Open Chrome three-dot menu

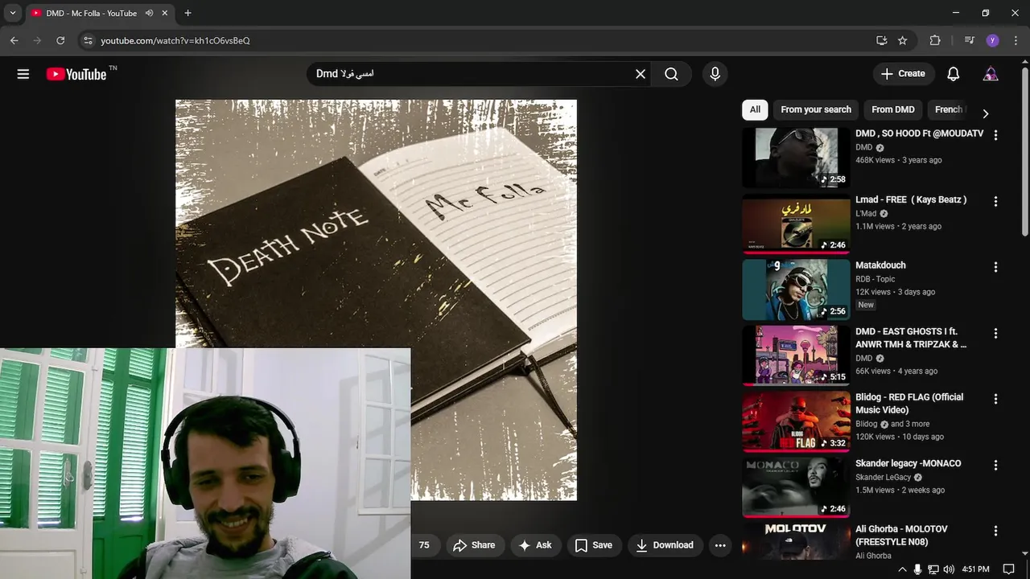(x=1016, y=40)
